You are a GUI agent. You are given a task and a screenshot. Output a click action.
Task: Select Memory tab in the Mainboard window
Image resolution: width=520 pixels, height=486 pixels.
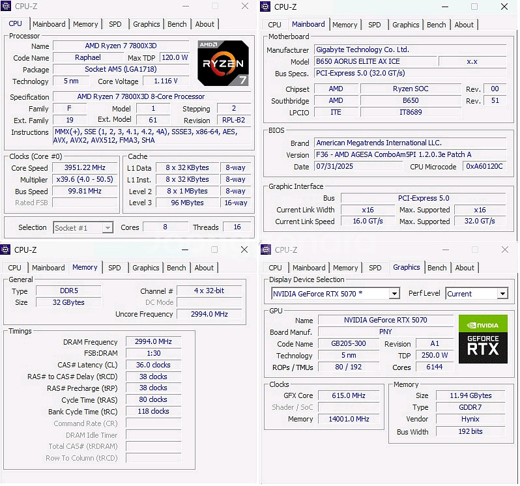point(345,25)
